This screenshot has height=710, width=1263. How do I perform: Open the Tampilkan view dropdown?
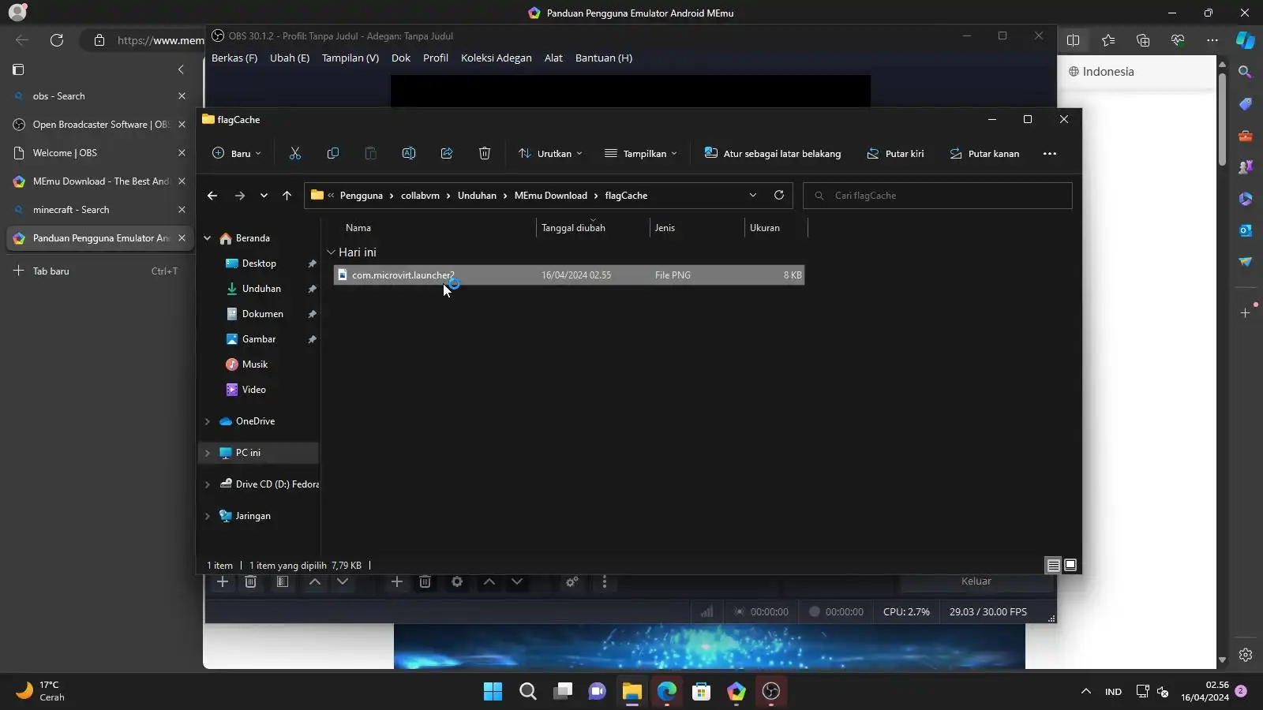tap(641, 154)
